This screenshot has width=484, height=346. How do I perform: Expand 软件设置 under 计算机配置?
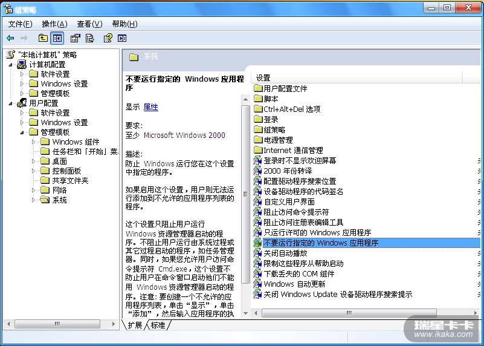[22, 74]
